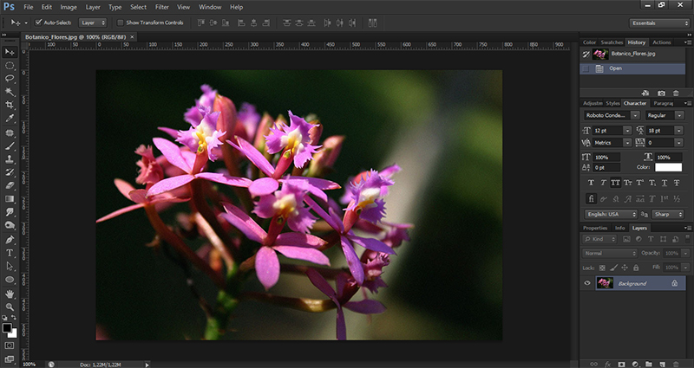Expand the English: USA language dropdown

click(x=610, y=213)
